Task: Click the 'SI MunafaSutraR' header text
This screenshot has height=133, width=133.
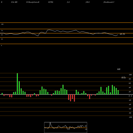Action: pyautogui.click(x=33, y=2)
